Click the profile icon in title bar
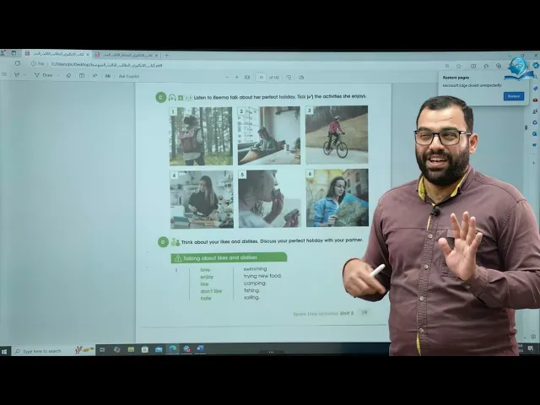Screen dimensions: 540x405 [3, 53]
